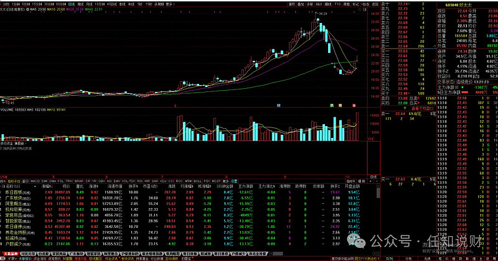
Task: Click the 复权 toolbar button
Action: (x=292, y=4)
